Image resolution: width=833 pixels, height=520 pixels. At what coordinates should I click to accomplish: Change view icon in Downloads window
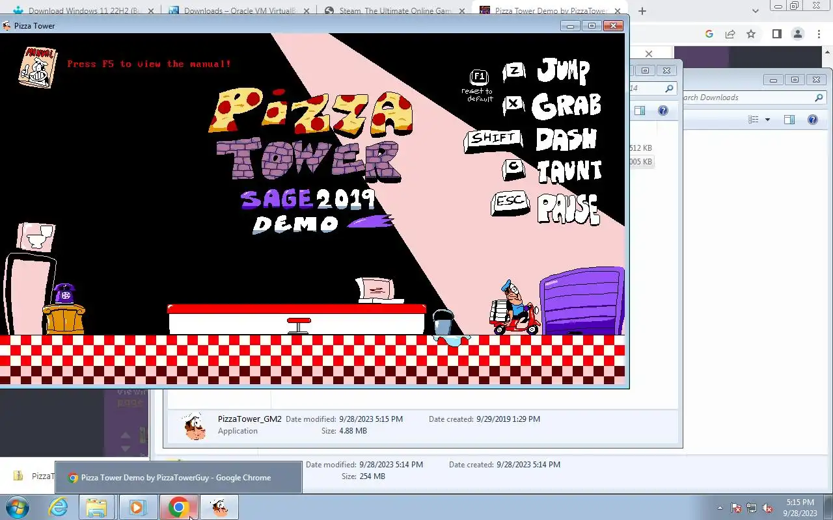tap(754, 120)
